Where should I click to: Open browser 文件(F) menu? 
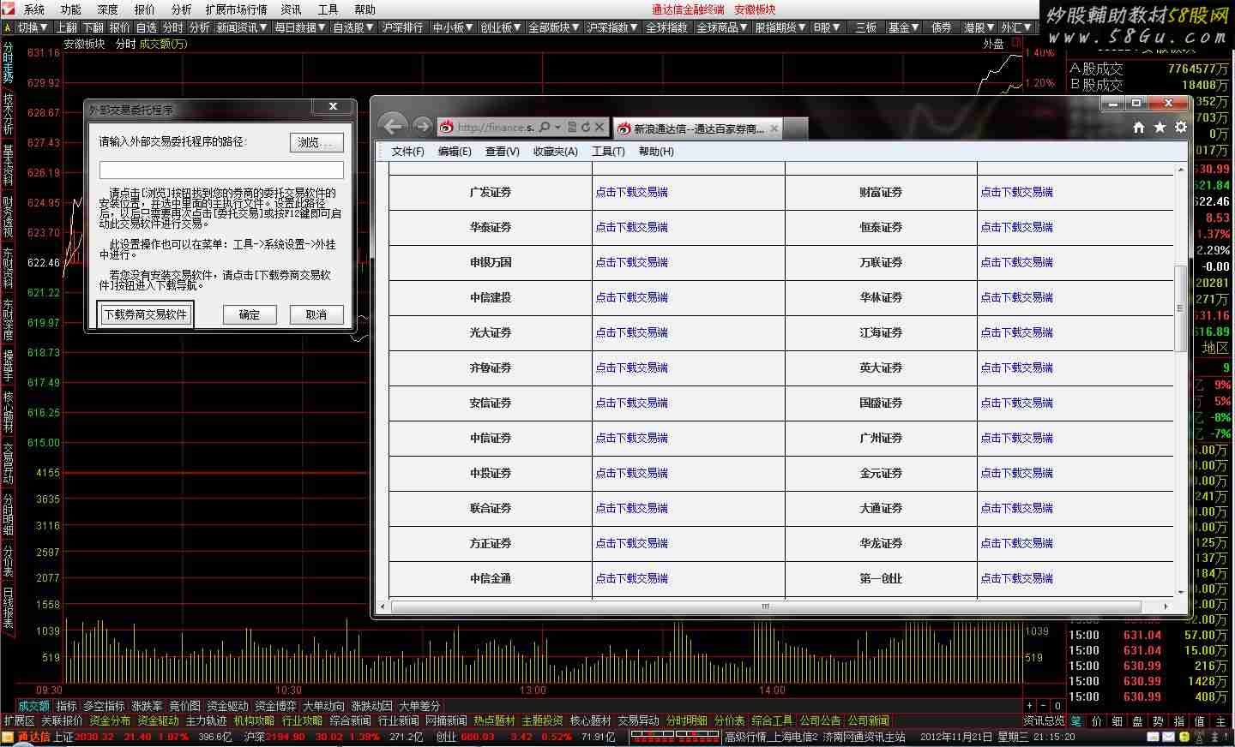tap(407, 152)
